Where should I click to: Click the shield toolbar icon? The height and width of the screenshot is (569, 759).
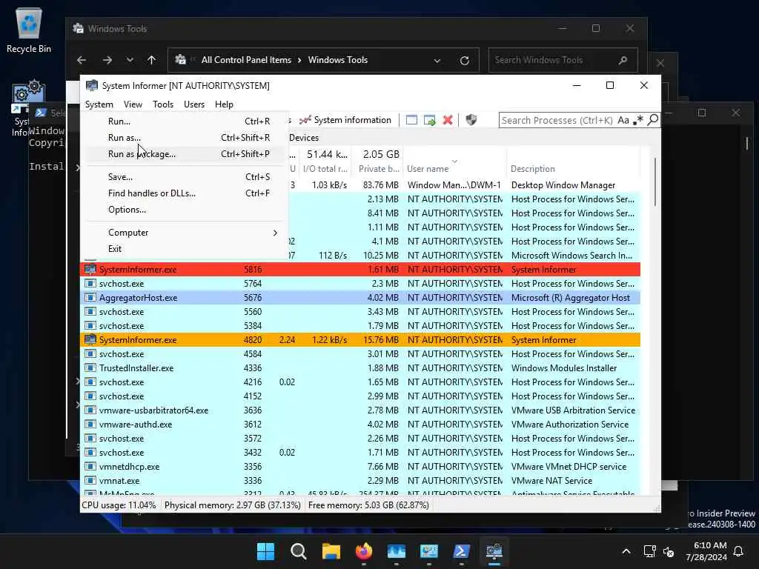(x=471, y=120)
